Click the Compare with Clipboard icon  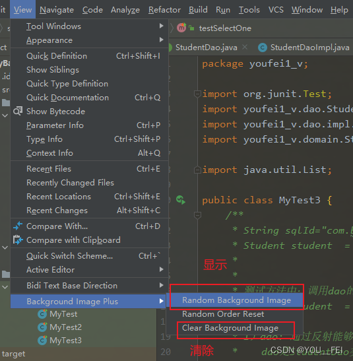pyautogui.click(x=18, y=240)
